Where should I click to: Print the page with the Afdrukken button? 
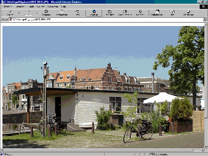tap(188, 13)
